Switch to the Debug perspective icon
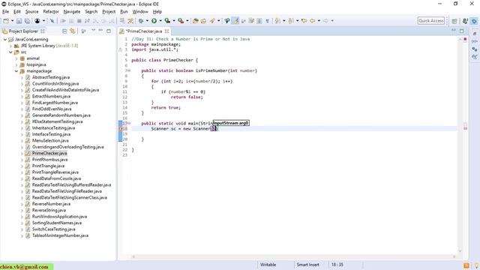 474,21
